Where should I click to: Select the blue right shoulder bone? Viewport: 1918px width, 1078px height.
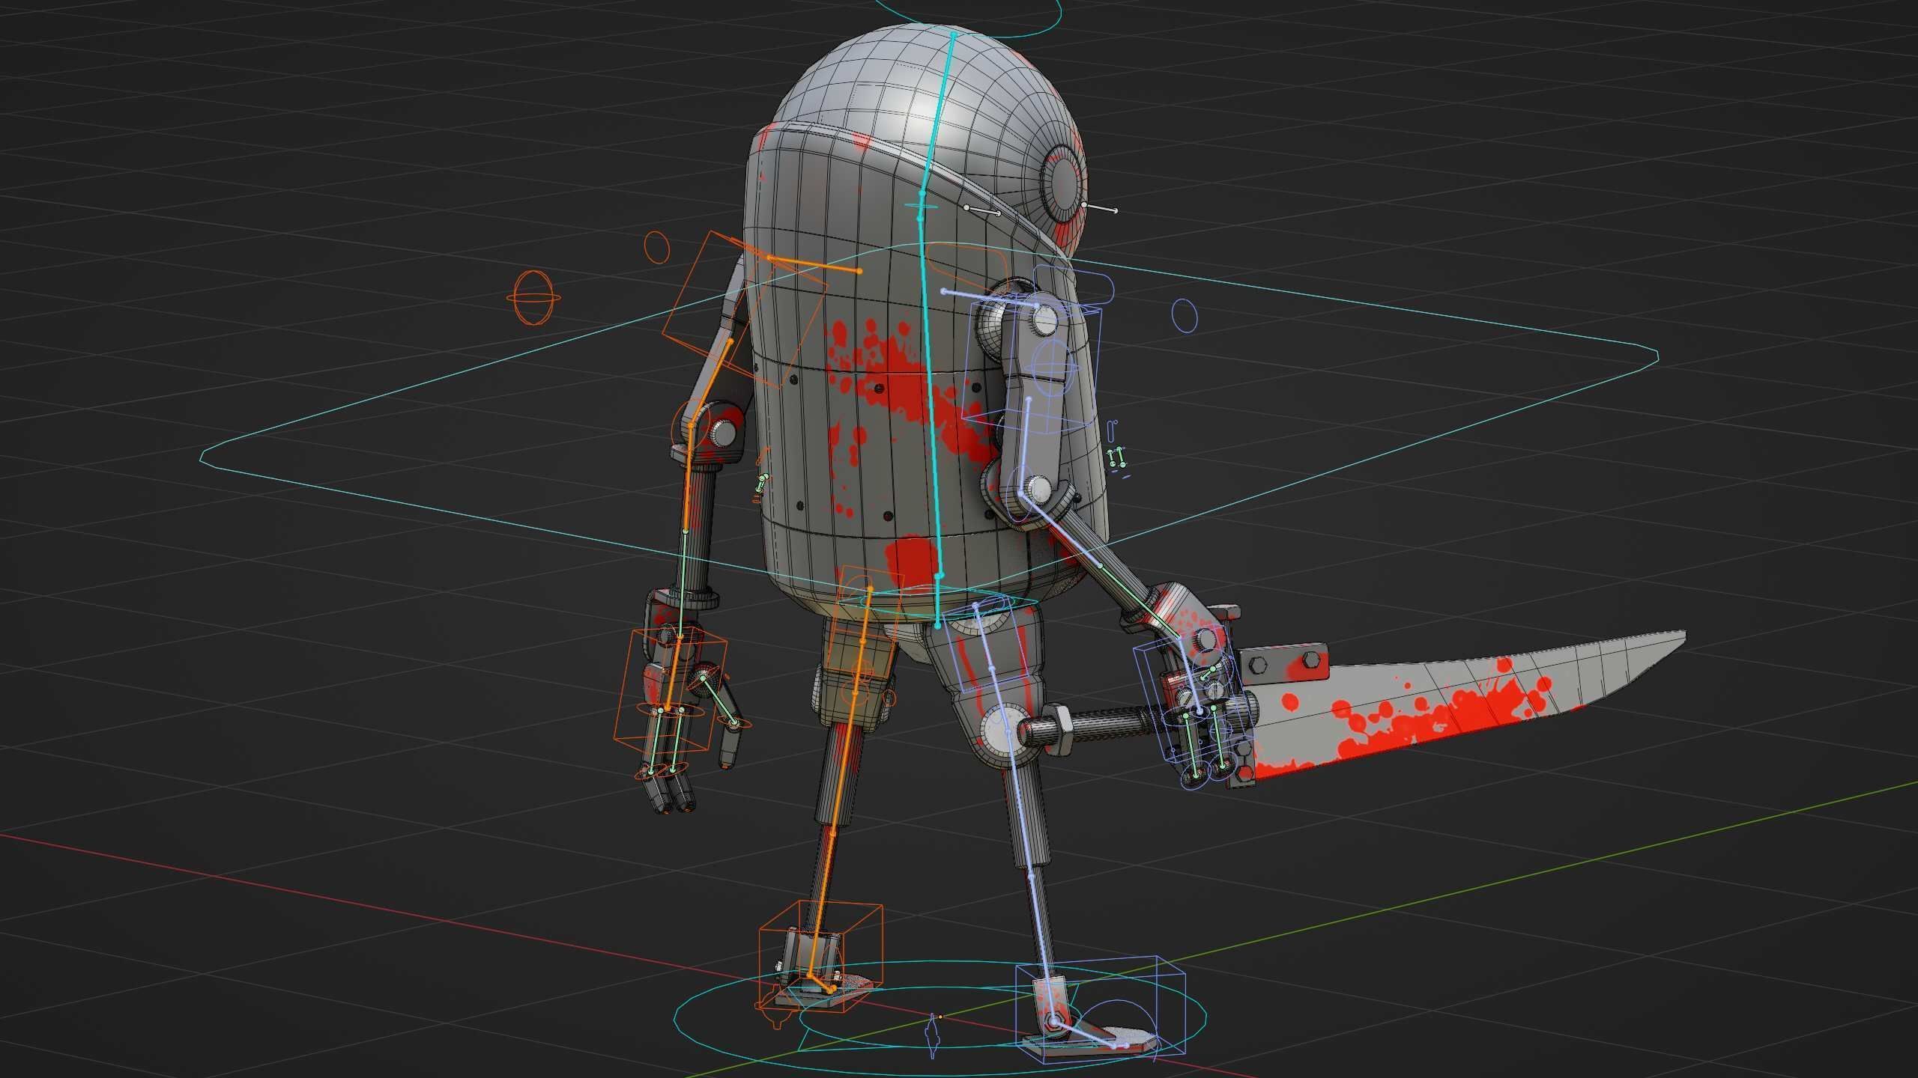point(990,299)
